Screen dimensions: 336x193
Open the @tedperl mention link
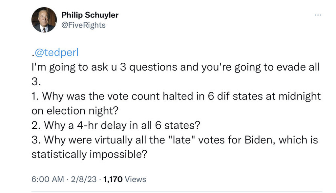click(54, 53)
